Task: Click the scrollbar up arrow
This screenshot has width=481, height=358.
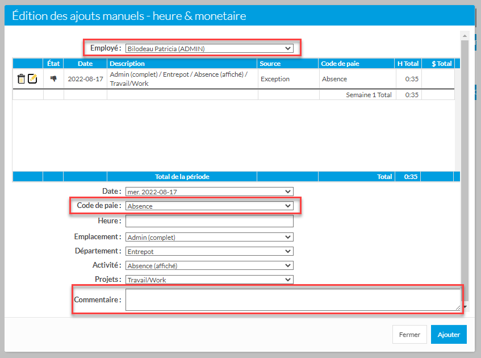Action: coord(465,36)
